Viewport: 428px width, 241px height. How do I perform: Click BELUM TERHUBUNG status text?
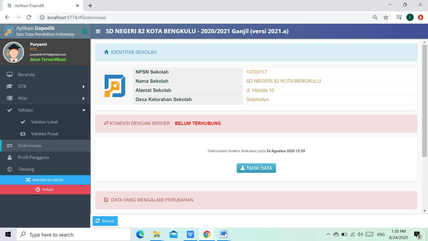point(198,123)
